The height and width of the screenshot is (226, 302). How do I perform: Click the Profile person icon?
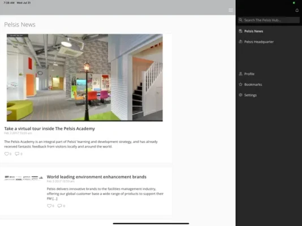point(240,73)
